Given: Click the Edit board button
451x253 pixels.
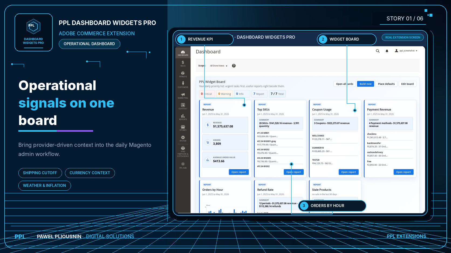Looking at the screenshot, I should click(x=407, y=84).
